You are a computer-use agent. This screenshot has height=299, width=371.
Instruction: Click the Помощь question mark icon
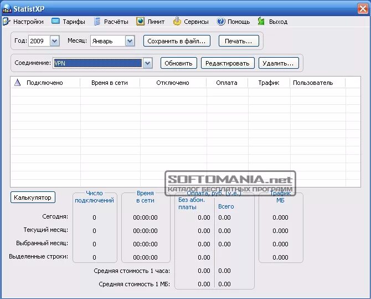point(221,22)
